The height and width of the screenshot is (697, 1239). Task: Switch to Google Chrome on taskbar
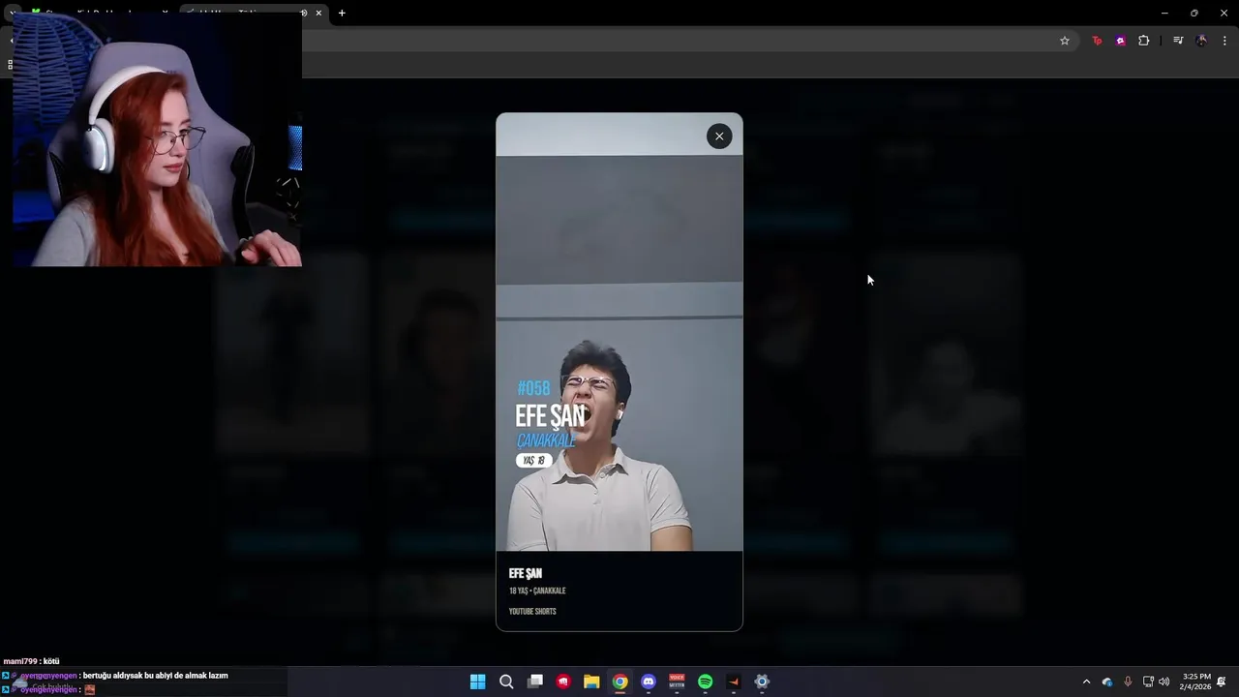pyautogui.click(x=620, y=682)
